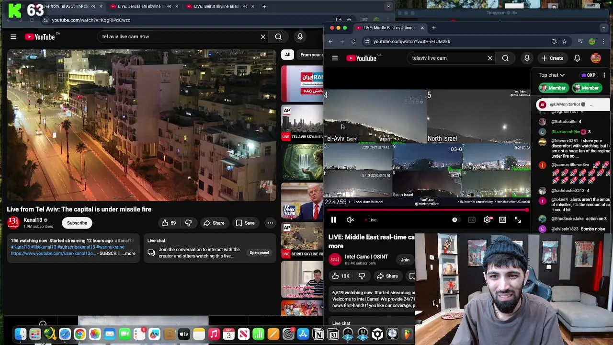Mute the 'LIVE: Jerusalem skyline' tab
The image size is (613, 345).
pyautogui.click(x=169, y=6)
